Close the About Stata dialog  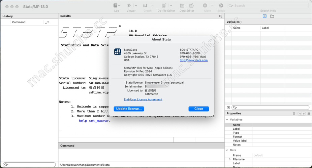[x=198, y=109]
